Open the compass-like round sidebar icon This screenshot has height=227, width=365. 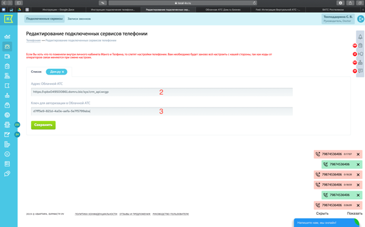[7, 115]
